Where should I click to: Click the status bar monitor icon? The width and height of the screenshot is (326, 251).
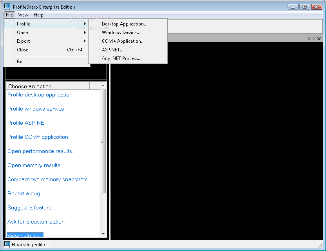tap(7, 244)
